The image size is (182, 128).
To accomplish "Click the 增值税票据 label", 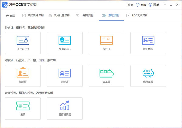I will click(x=65, y=115).
